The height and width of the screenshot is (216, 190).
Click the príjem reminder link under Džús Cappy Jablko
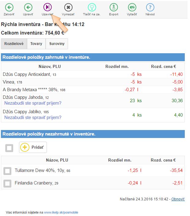(x=33, y=118)
